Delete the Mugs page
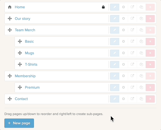161x130 pixels. tap(150, 53)
